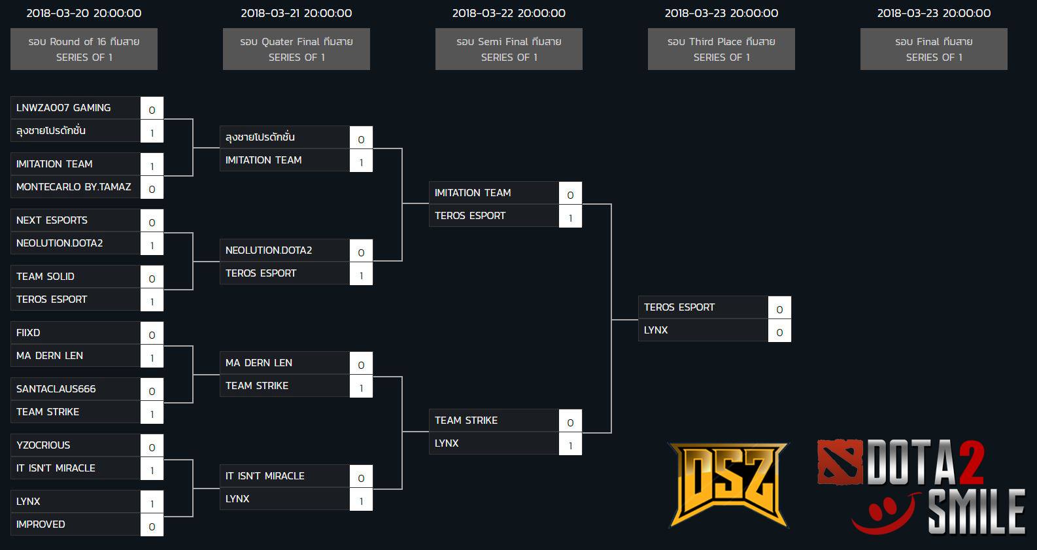Open FIIXD team entry
Viewport: 1037px width, 550px height.
click(75, 333)
